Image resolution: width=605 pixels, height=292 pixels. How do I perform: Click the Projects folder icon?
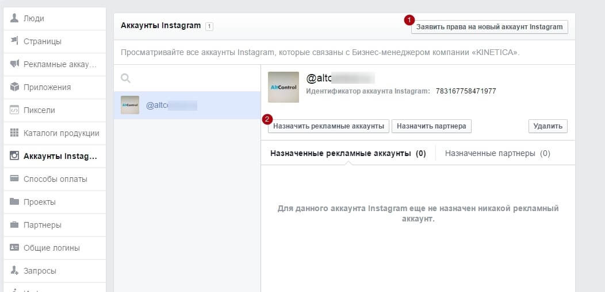(14, 201)
